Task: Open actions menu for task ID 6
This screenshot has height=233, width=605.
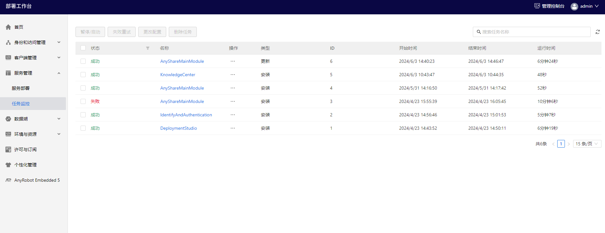Action: tap(233, 61)
